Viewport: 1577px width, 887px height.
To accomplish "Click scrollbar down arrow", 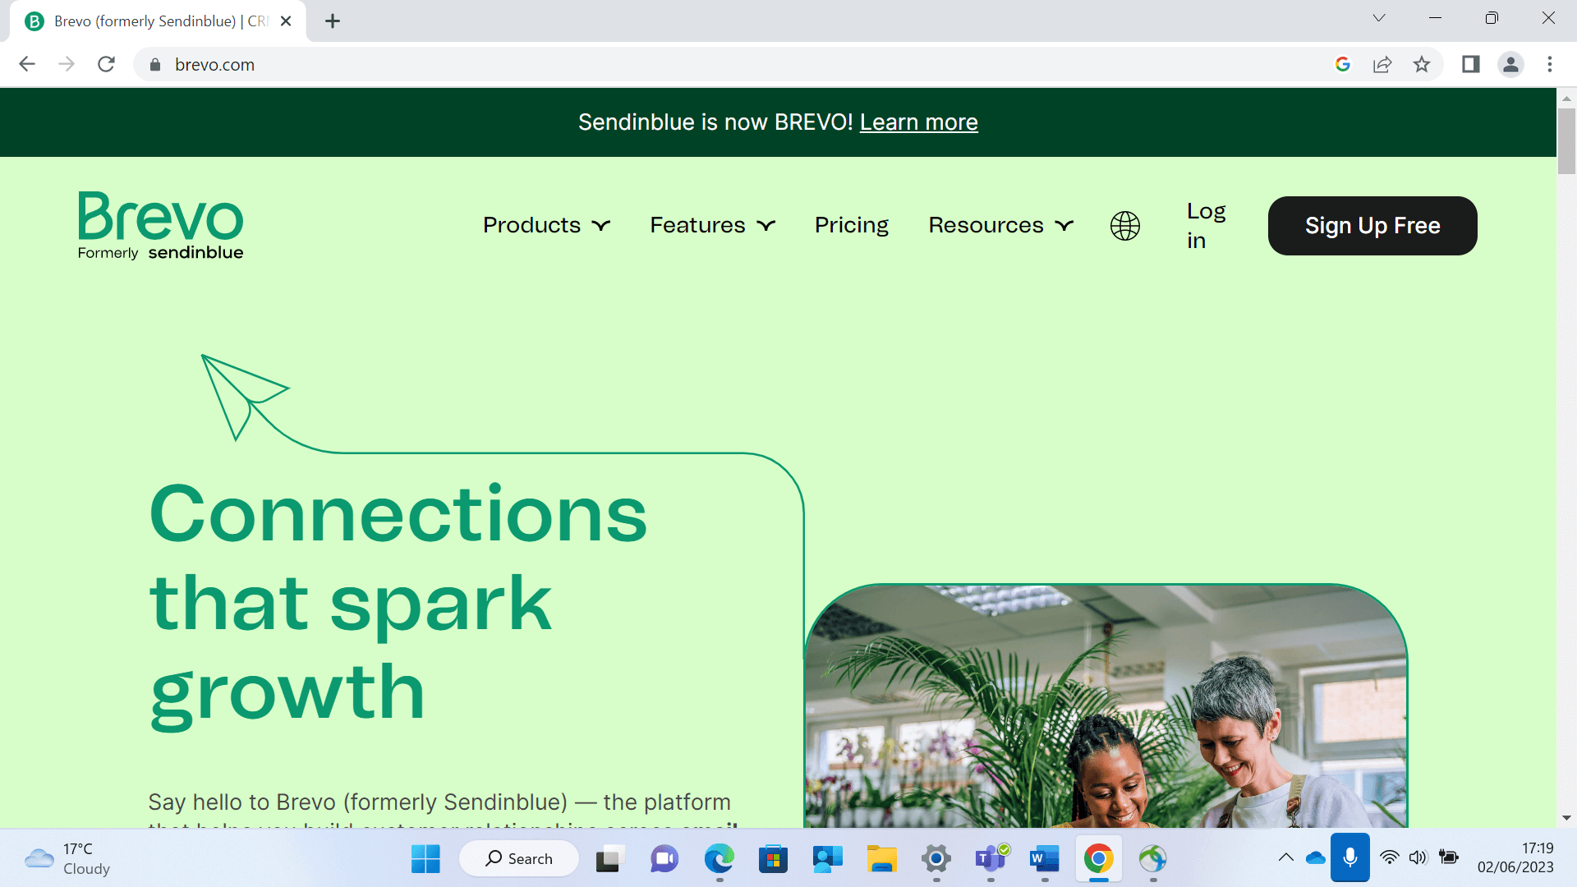I will (x=1566, y=818).
